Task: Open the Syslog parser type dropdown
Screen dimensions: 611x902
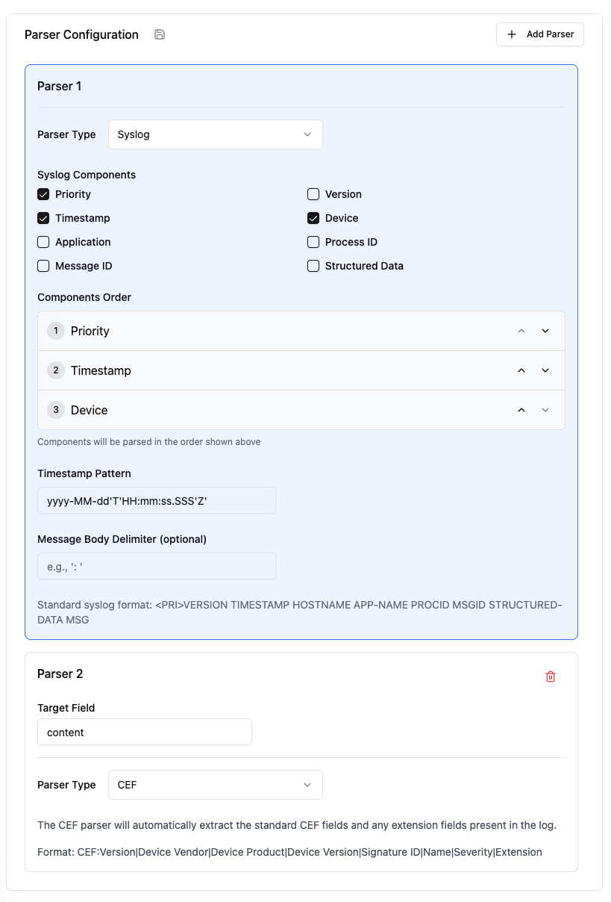Action: 215,134
